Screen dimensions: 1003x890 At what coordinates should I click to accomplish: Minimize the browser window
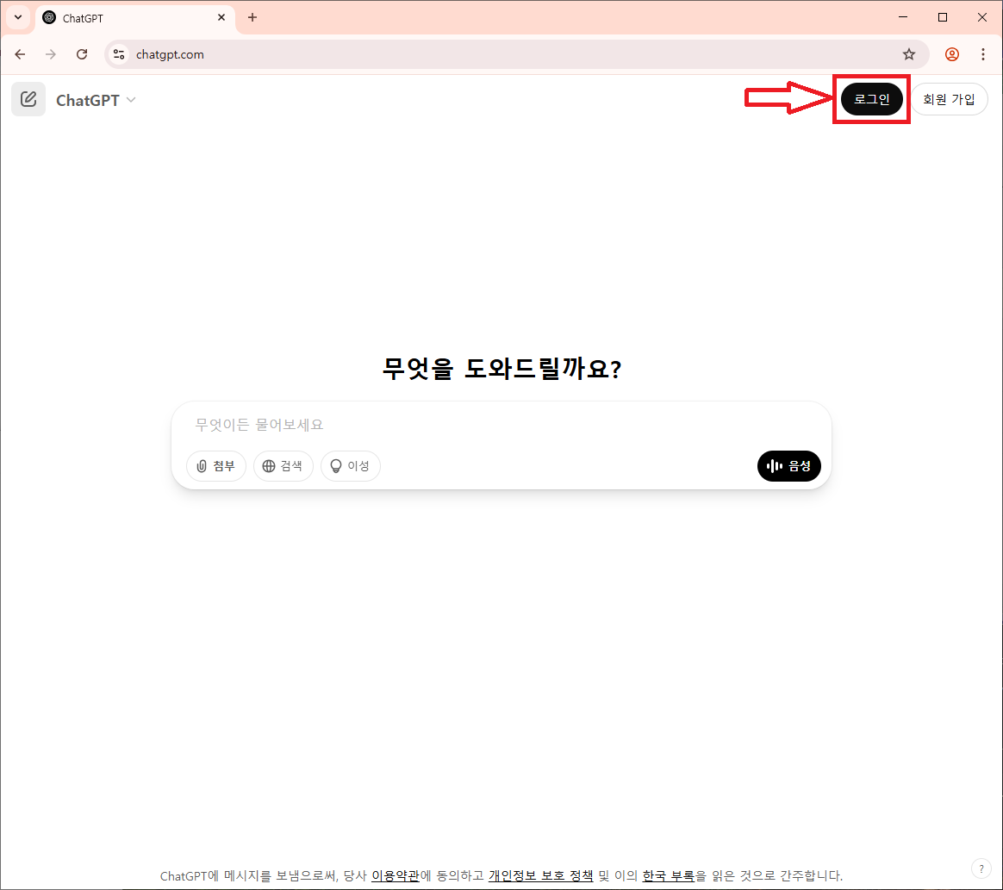pos(903,17)
